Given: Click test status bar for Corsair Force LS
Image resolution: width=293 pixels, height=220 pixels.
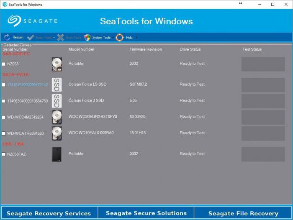Looking at the screenshot, I should [x=263, y=85].
